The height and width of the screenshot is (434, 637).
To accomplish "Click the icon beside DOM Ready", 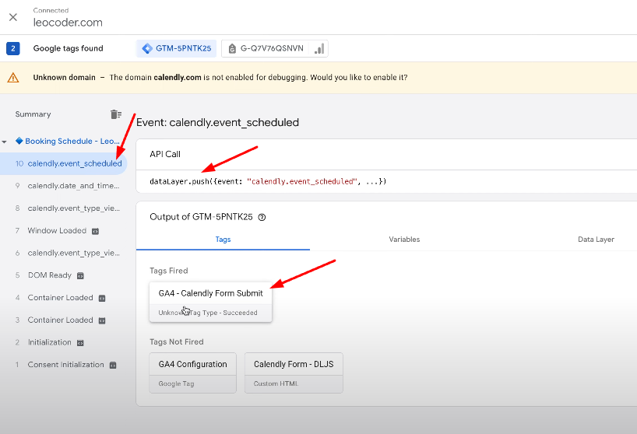I will (x=80, y=276).
